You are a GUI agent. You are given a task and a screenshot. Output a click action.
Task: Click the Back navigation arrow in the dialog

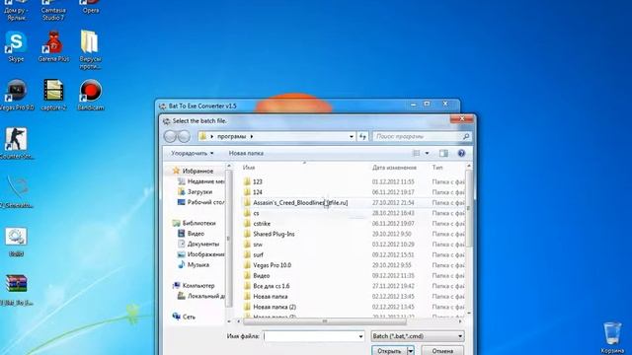[170, 136]
